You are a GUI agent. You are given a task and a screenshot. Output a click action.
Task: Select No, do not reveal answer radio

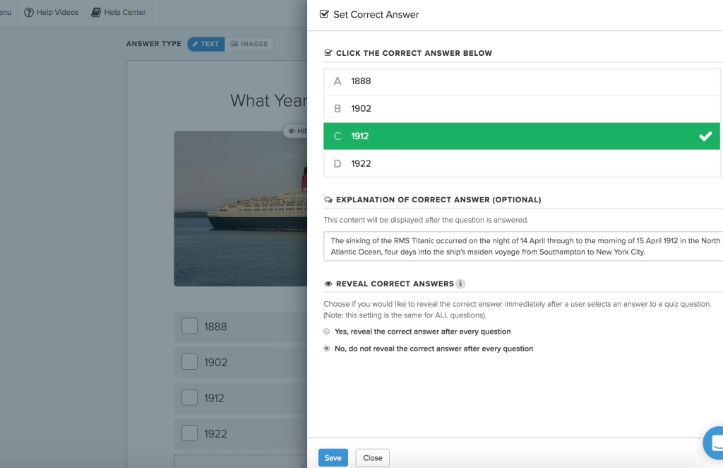coord(326,349)
